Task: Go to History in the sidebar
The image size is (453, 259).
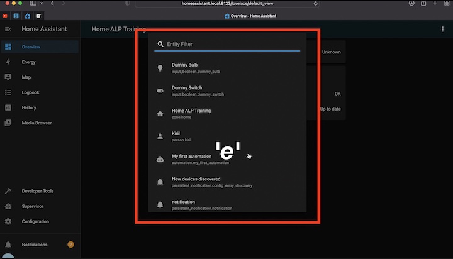Action: pos(40,107)
